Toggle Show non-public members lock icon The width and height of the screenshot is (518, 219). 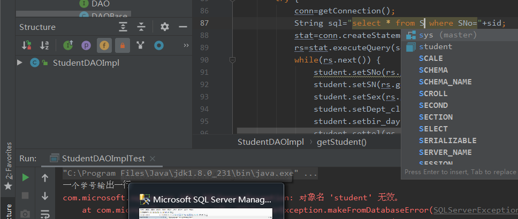[x=123, y=45]
